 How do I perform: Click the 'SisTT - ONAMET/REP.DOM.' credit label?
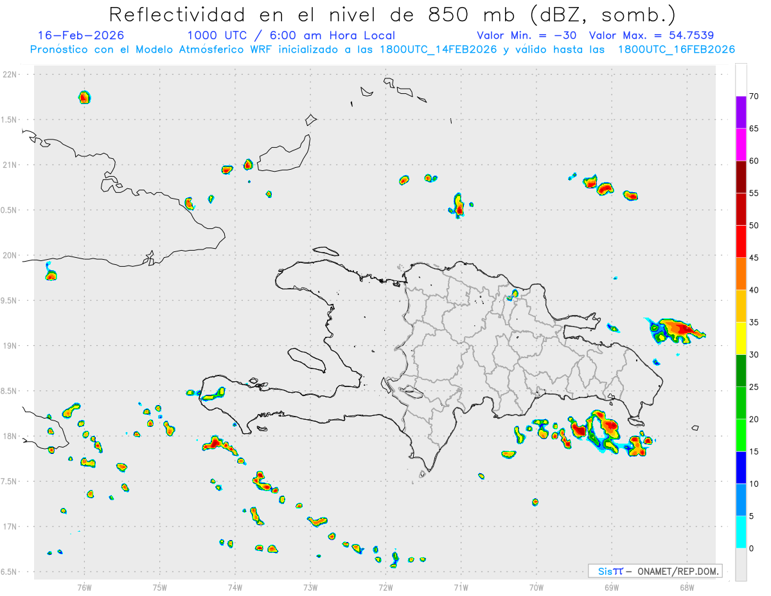click(655, 571)
